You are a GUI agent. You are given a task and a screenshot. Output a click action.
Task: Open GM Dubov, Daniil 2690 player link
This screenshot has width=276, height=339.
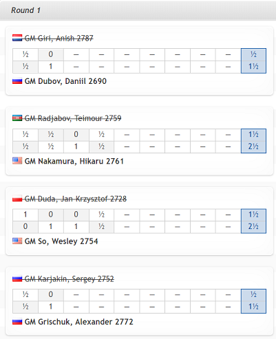(x=65, y=81)
